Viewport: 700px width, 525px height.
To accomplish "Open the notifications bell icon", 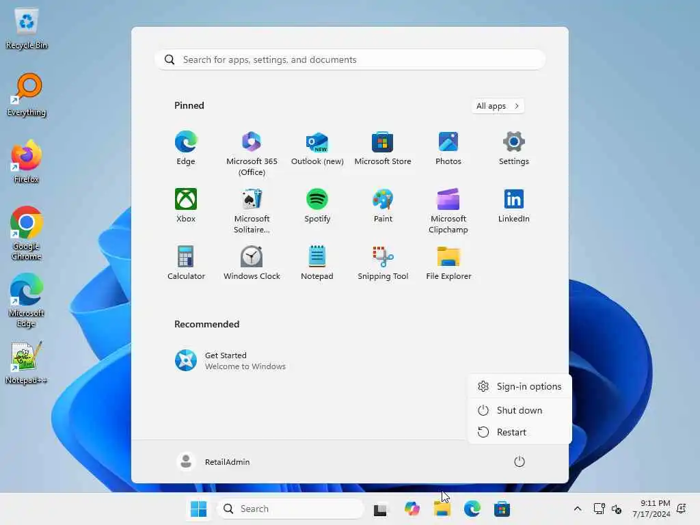I will tap(682, 509).
